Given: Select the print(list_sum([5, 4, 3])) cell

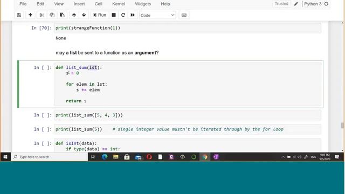Looking at the screenshot, I should pos(188,115).
